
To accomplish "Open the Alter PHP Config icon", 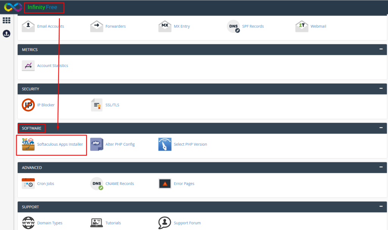I will point(97,144).
